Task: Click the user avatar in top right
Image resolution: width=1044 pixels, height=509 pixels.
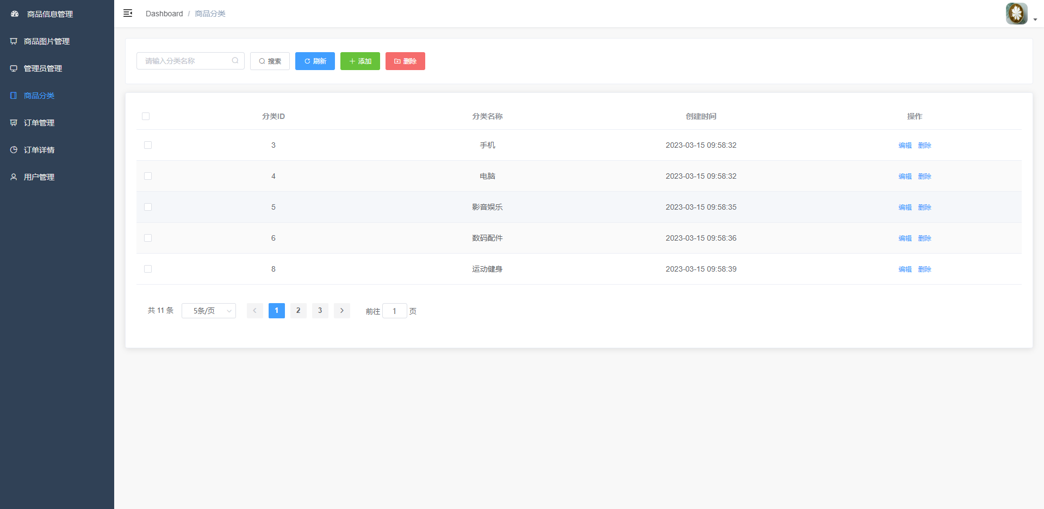Action: coord(1016,14)
